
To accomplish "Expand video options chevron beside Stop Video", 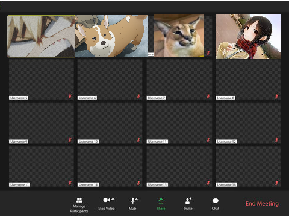I will (x=113, y=200).
